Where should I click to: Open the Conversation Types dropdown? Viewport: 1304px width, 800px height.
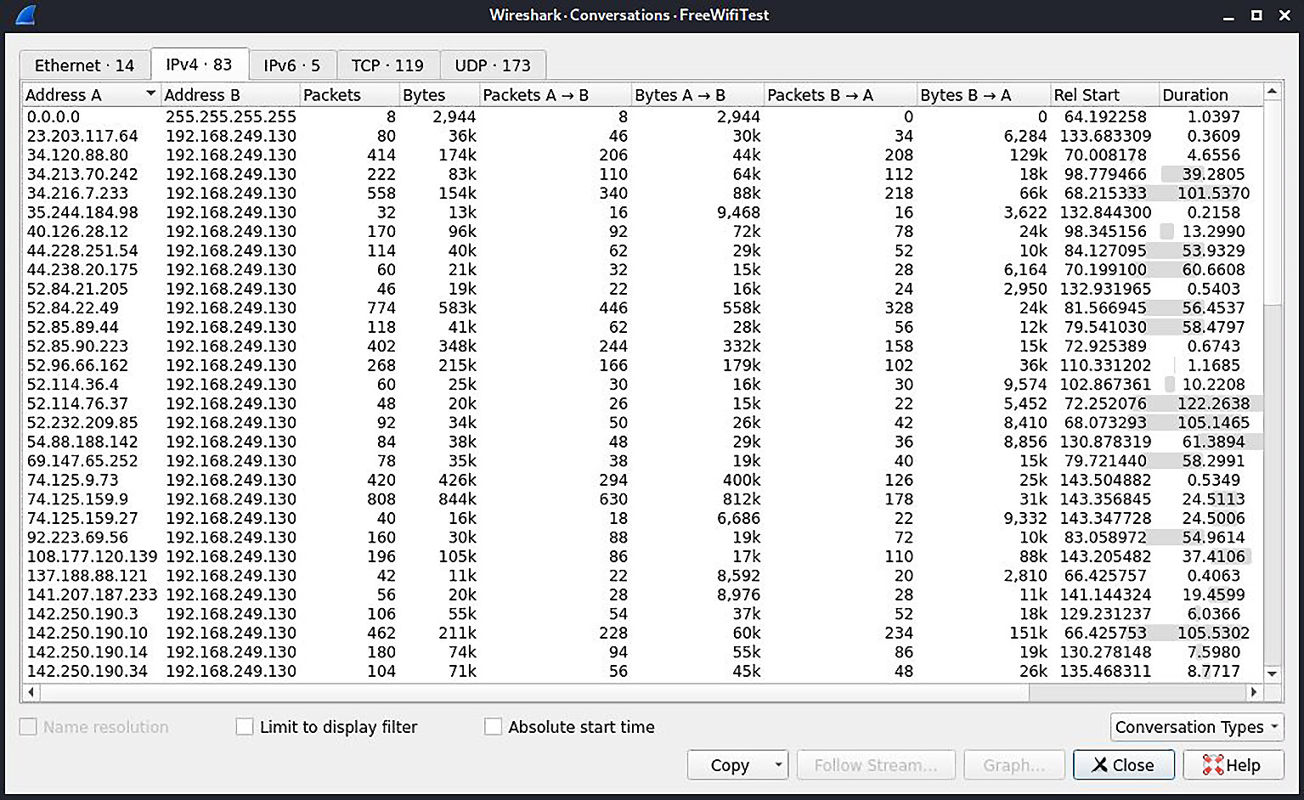point(1196,727)
